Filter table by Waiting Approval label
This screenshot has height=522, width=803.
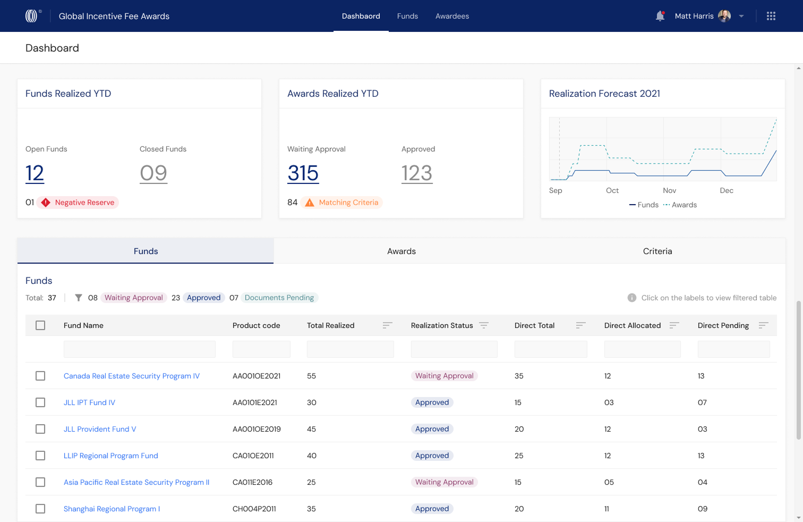click(134, 298)
